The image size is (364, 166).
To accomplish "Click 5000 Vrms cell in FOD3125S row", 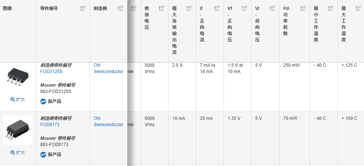I will (150, 69).
